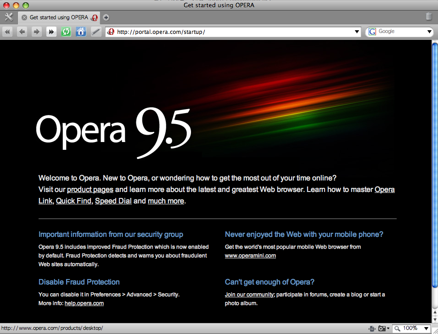Image resolution: width=438 pixels, height=334 pixels.
Task: Click the Opera 9.5 logo image
Action: click(113, 133)
